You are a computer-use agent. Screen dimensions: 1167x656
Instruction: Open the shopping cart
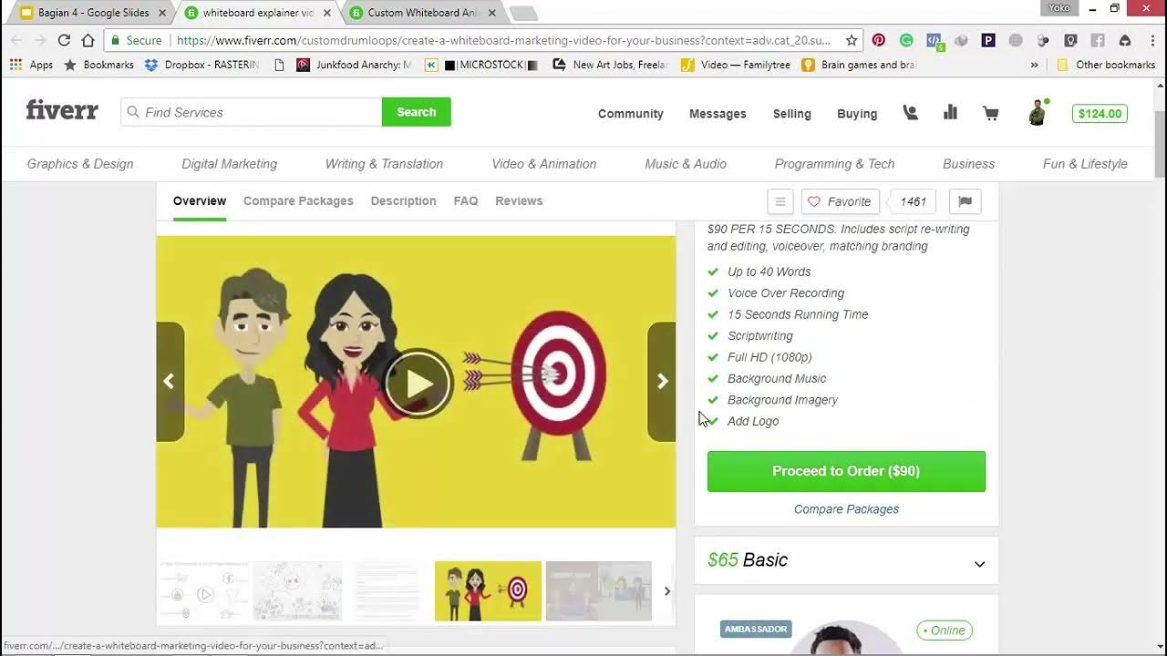(x=991, y=113)
